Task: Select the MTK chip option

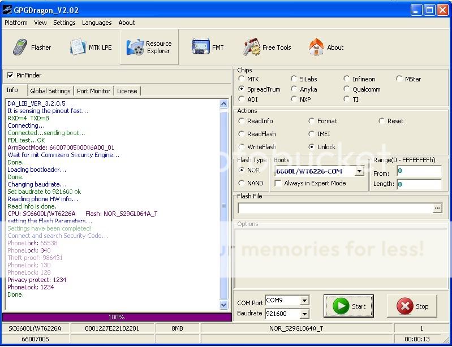Action: point(242,79)
